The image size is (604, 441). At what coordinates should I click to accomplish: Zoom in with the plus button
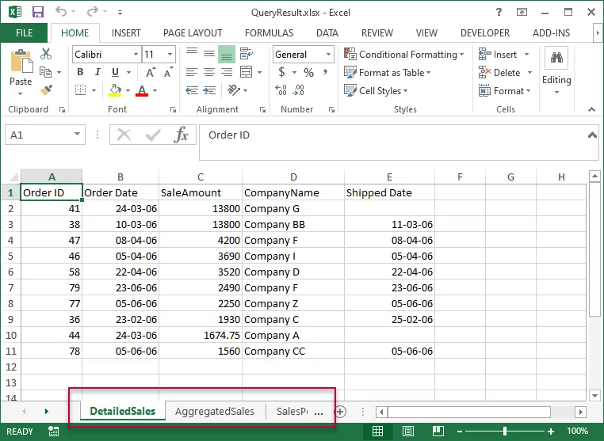pos(551,431)
